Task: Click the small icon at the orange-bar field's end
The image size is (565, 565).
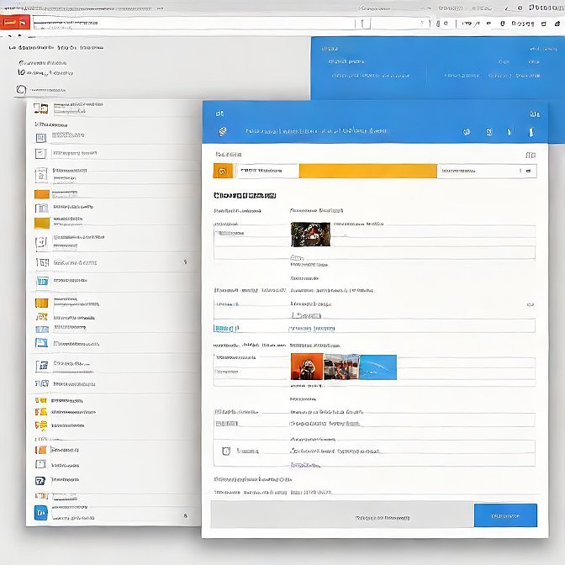Action: [x=528, y=171]
